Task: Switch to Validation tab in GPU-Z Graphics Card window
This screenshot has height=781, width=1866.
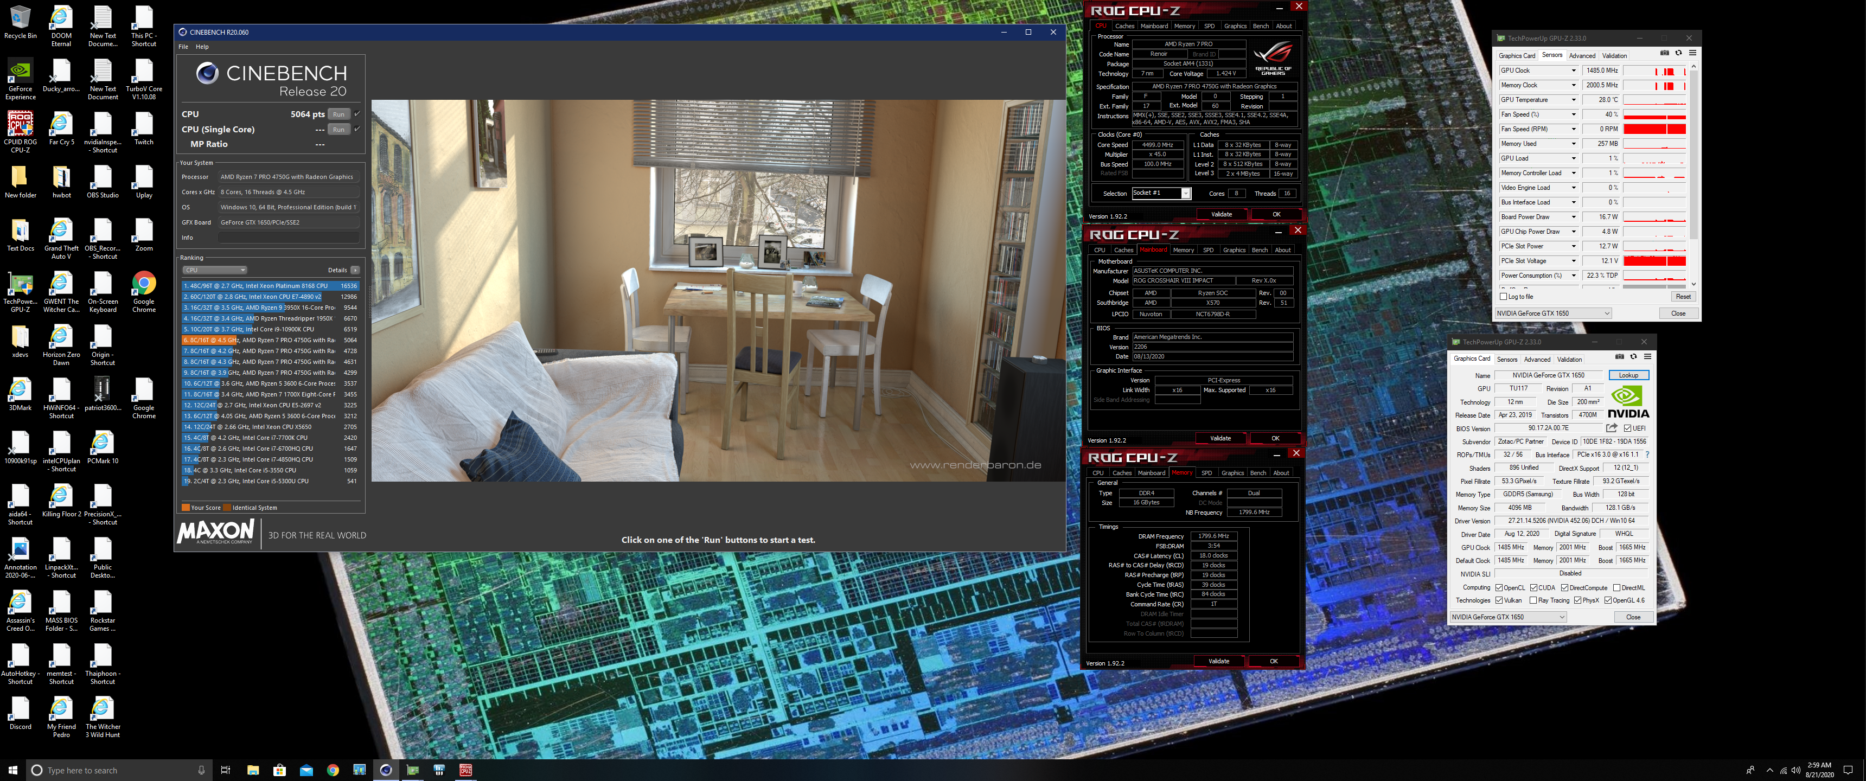Action: [1569, 360]
